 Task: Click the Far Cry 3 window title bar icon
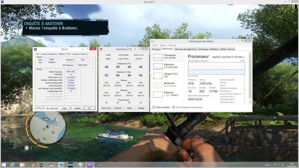2,2
